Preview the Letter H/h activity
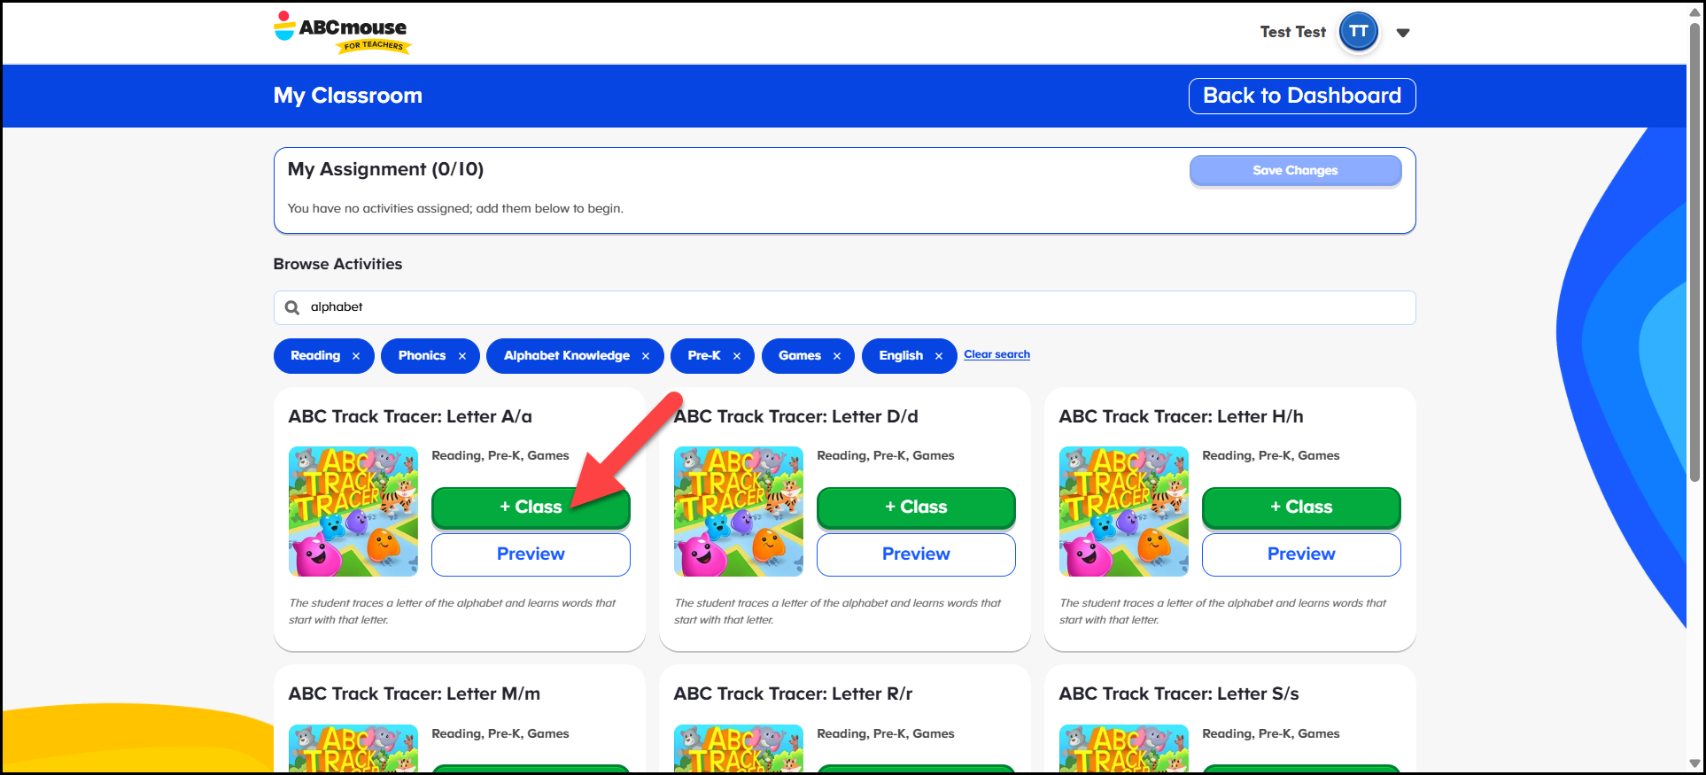Viewport: 1706px width, 775px height. (1301, 554)
